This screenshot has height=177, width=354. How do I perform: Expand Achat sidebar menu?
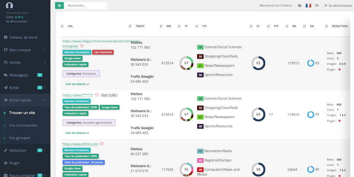[25, 88]
